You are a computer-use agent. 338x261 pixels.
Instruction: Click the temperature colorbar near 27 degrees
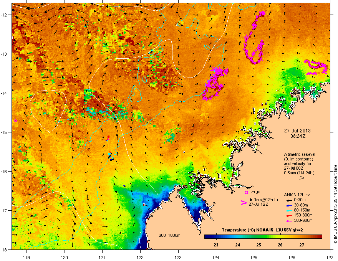pos(302,237)
